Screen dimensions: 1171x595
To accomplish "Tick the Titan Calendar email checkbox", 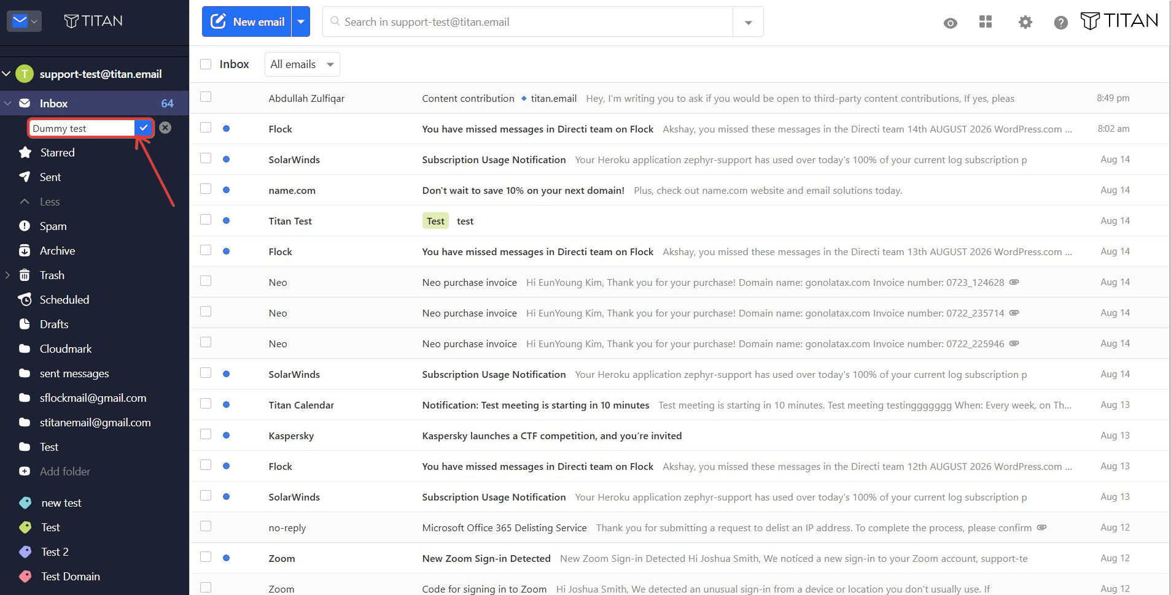I will pos(206,404).
